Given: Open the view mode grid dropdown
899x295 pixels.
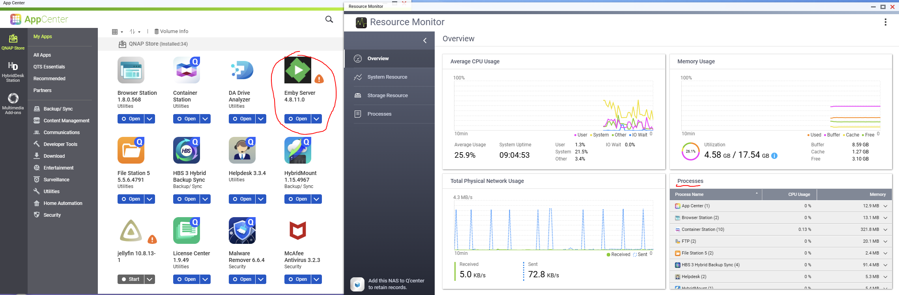Looking at the screenshot, I should (118, 32).
